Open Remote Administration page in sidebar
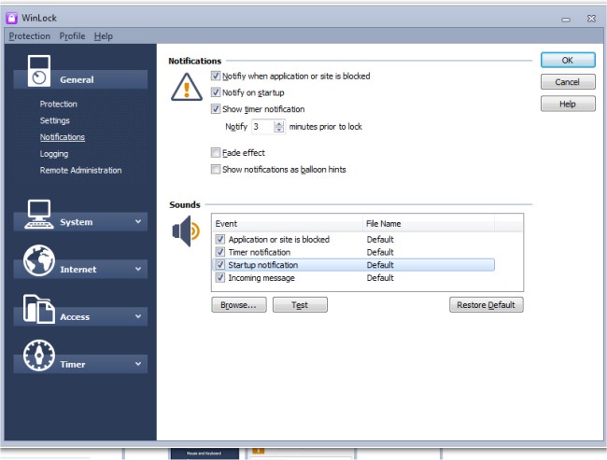 [x=80, y=170]
